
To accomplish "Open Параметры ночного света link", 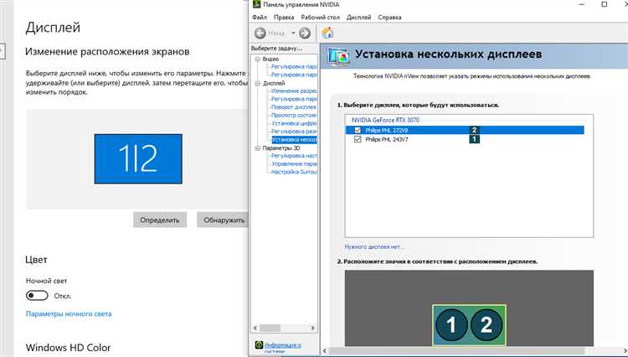I will tap(69, 313).
